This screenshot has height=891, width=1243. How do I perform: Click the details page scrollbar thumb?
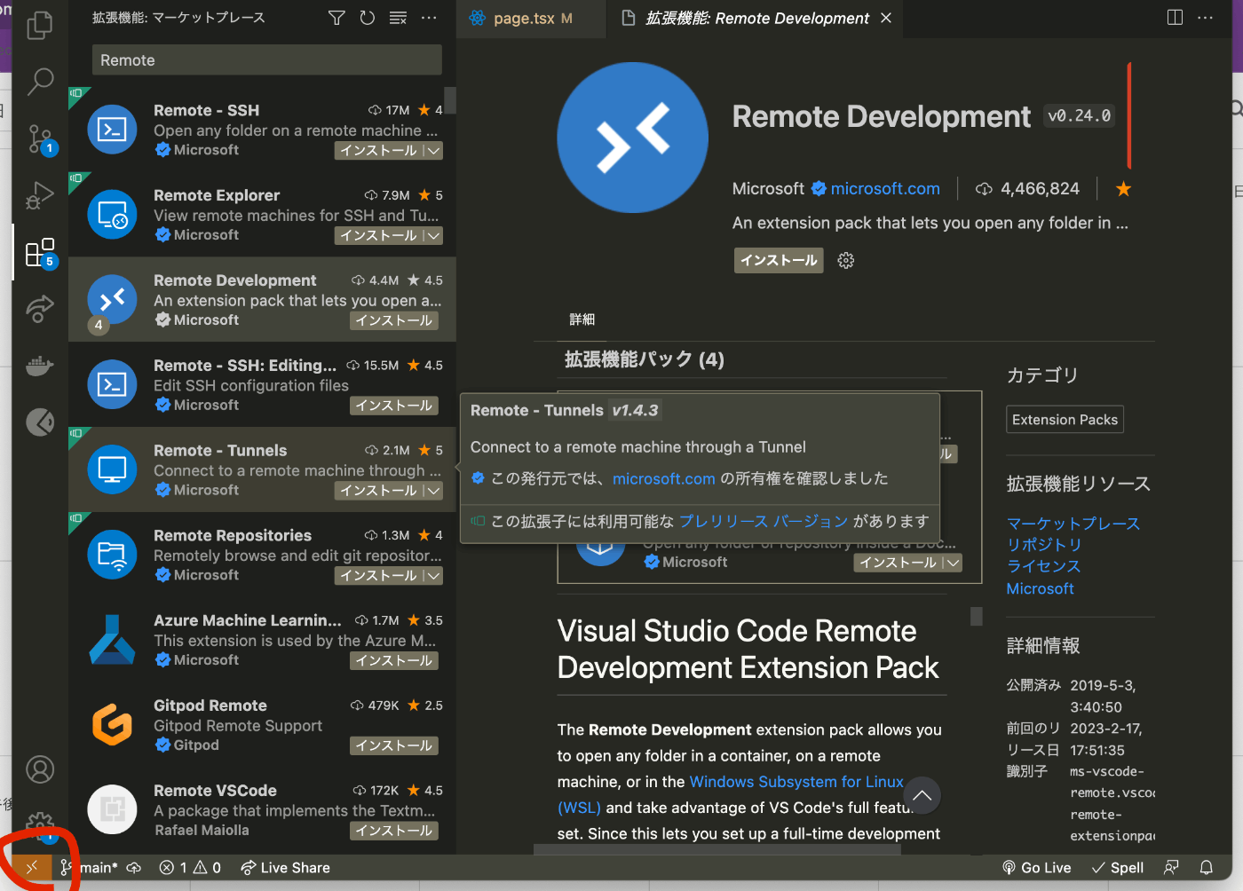coord(977,616)
